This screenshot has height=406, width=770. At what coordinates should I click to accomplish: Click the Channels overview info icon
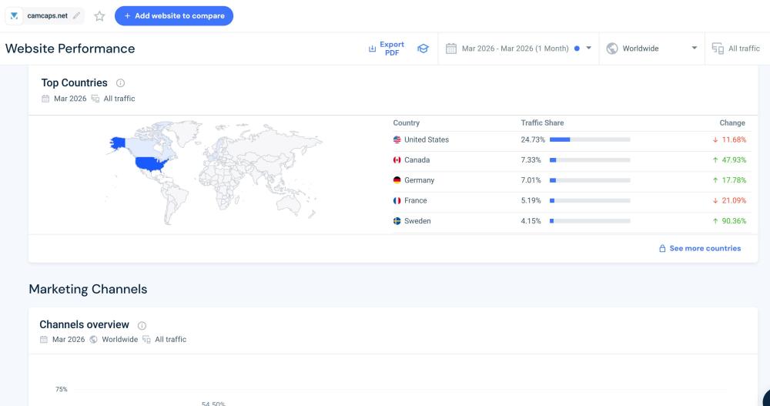coord(142,325)
